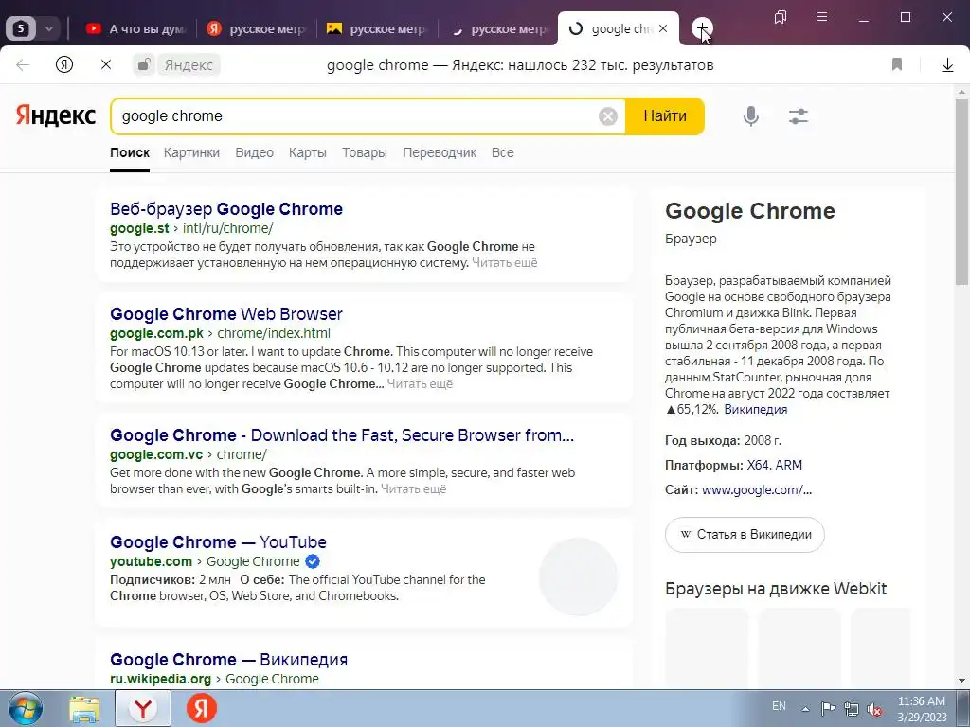Screen dimensions: 970x727
Task: Expand "Читать ещё" in the google.com.pk result
Action: 420,384
